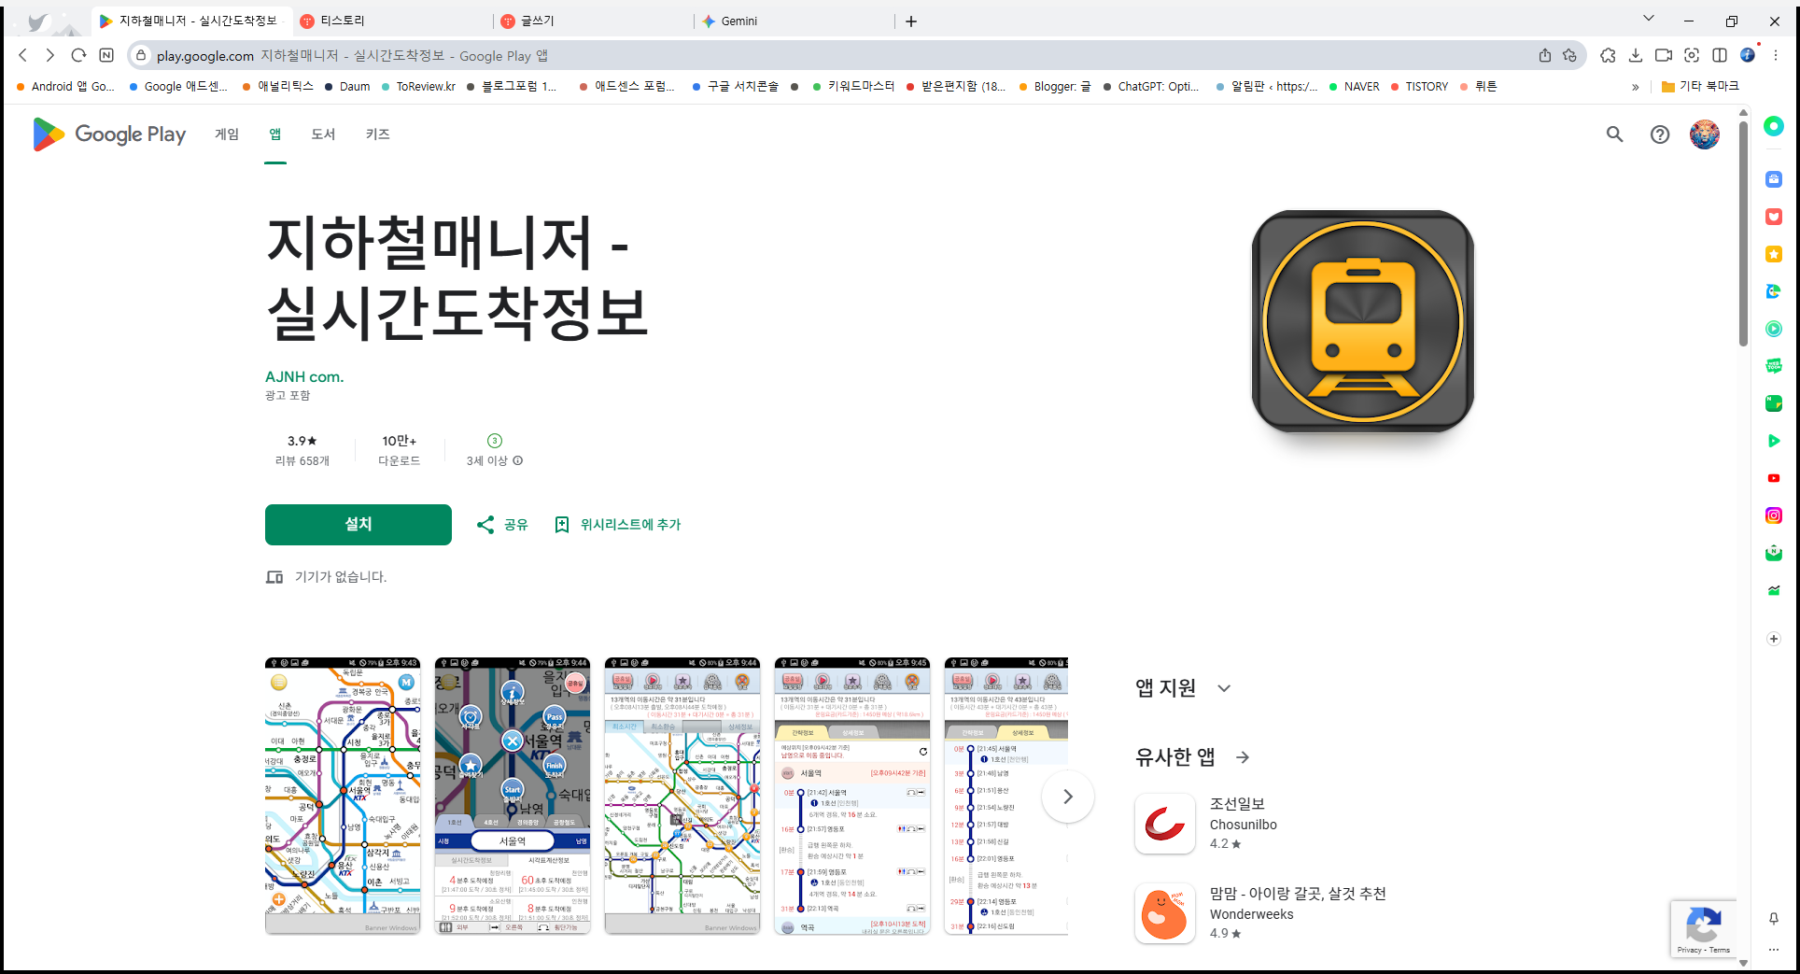Image resolution: width=1800 pixels, height=974 pixels.
Task: Expand hidden bookmarks with overflow chevron
Action: (1634, 86)
